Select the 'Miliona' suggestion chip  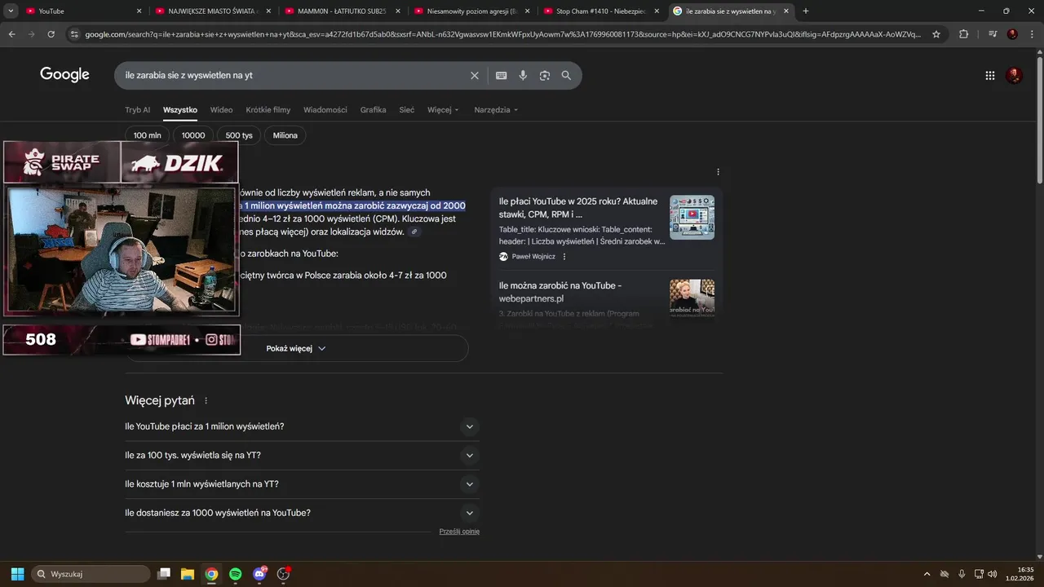pos(285,135)
